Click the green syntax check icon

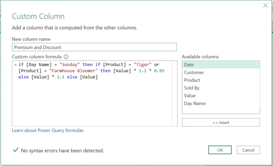click(16, 150)
